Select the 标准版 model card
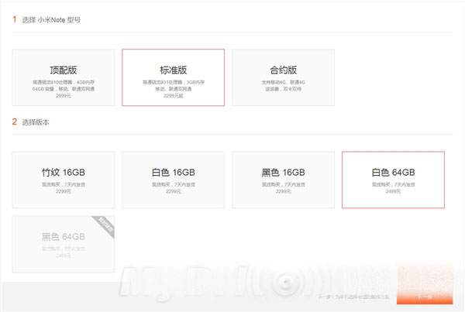This screenshot has width=465, height=312. click(173, 77)
